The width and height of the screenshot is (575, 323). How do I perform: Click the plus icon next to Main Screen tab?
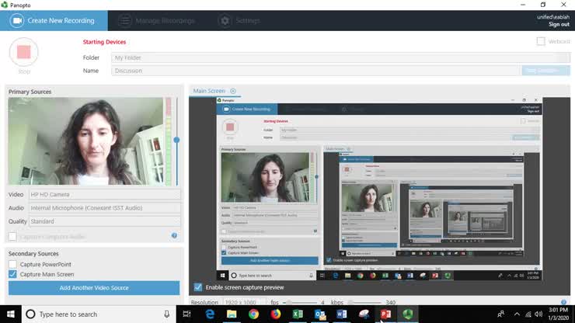tap(232, 92)
